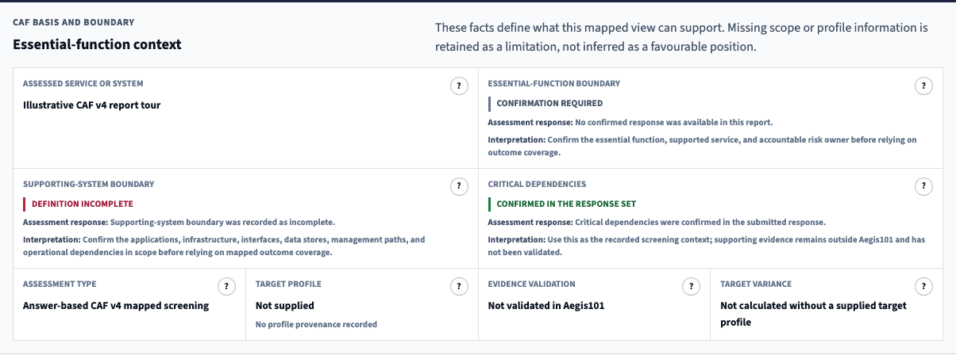Screen dimensions: 956x355
Task: Click 'Supporting-system boundary was recorded as incomplete' text
Action: pos(222,222)
